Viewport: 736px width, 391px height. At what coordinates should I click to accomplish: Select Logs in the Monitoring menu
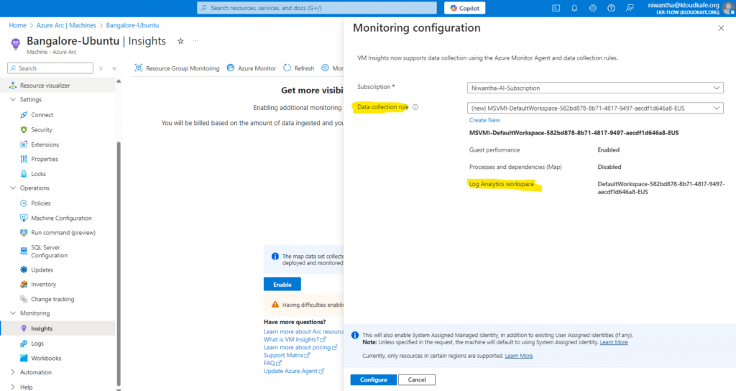click(37, 344)
